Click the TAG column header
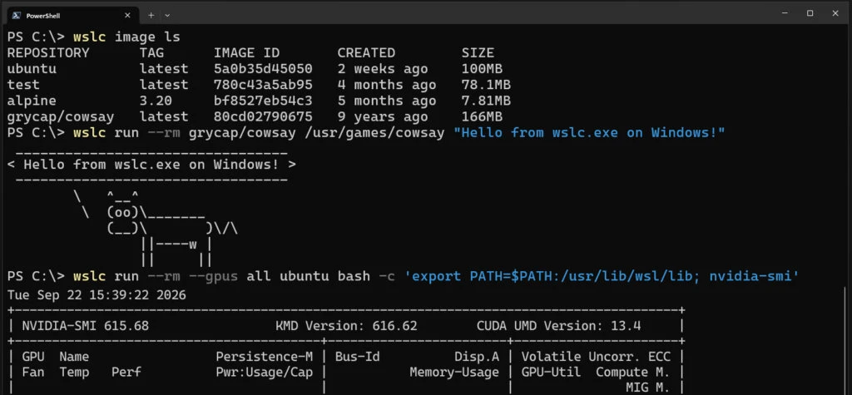The image size is (852, 395). click(x=151, y=53)
